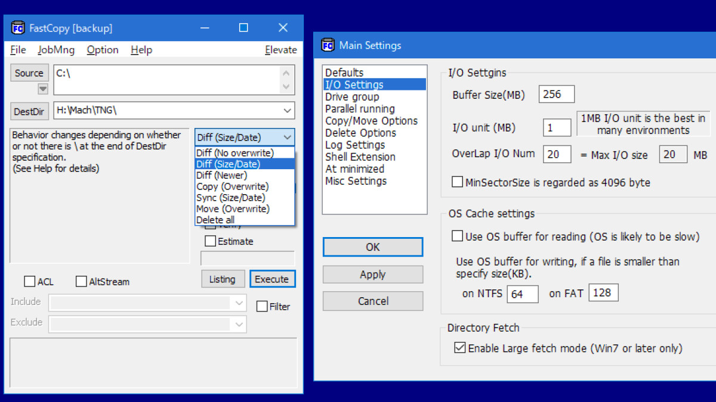Click the OverLap I/O Num field
716x402 pixels.
tap(557, 154)
